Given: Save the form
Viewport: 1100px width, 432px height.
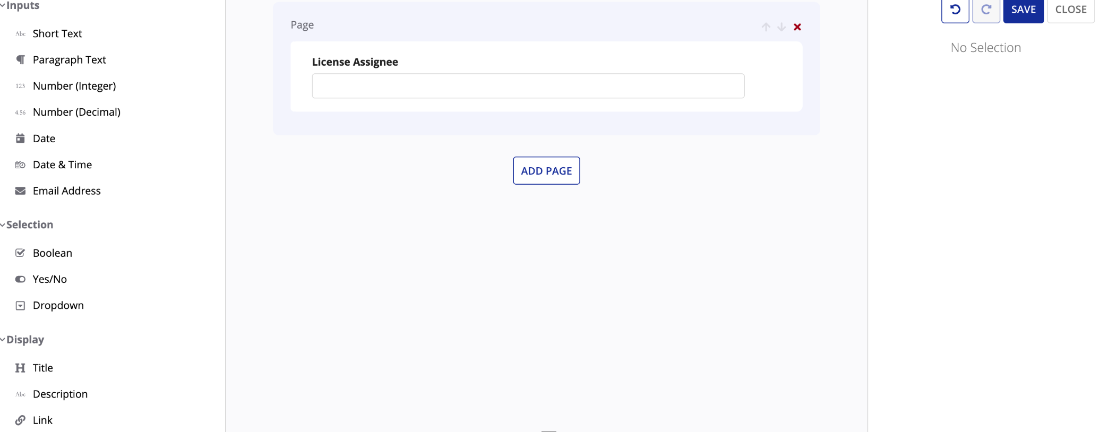Looking at the screenshot, I should (x=1024, y=10).
